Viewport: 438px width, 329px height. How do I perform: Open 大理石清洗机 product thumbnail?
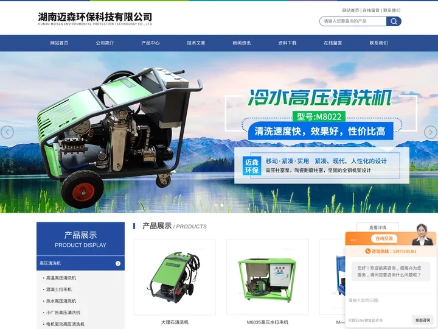click(175, 277)
